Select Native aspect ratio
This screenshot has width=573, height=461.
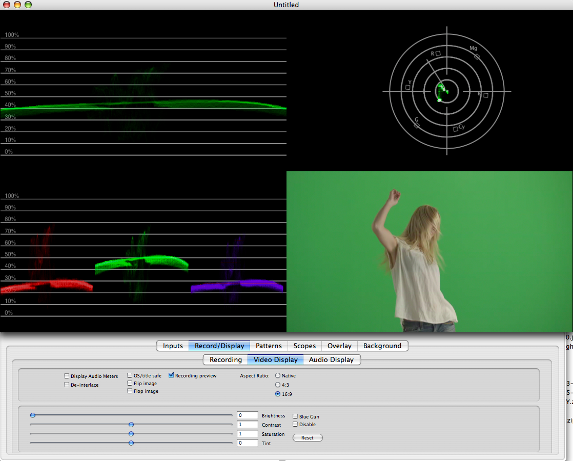(x=278, y=375)
